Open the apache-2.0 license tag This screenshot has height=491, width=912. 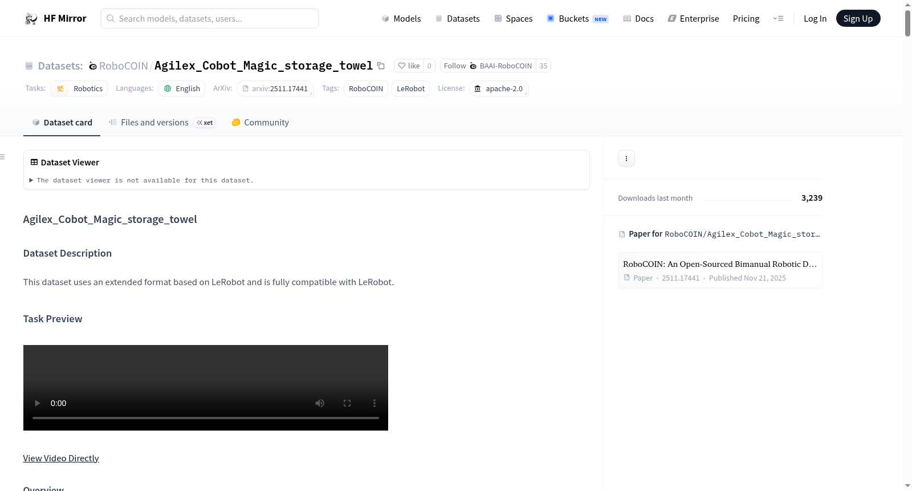click(x=499, y=88)
